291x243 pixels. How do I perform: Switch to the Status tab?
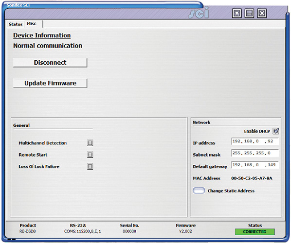pyautogui.click(x=16, y=24)
